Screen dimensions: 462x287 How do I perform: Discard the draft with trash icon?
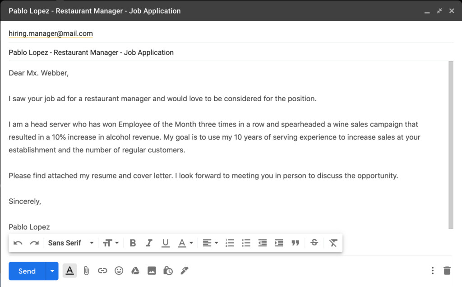447,270
